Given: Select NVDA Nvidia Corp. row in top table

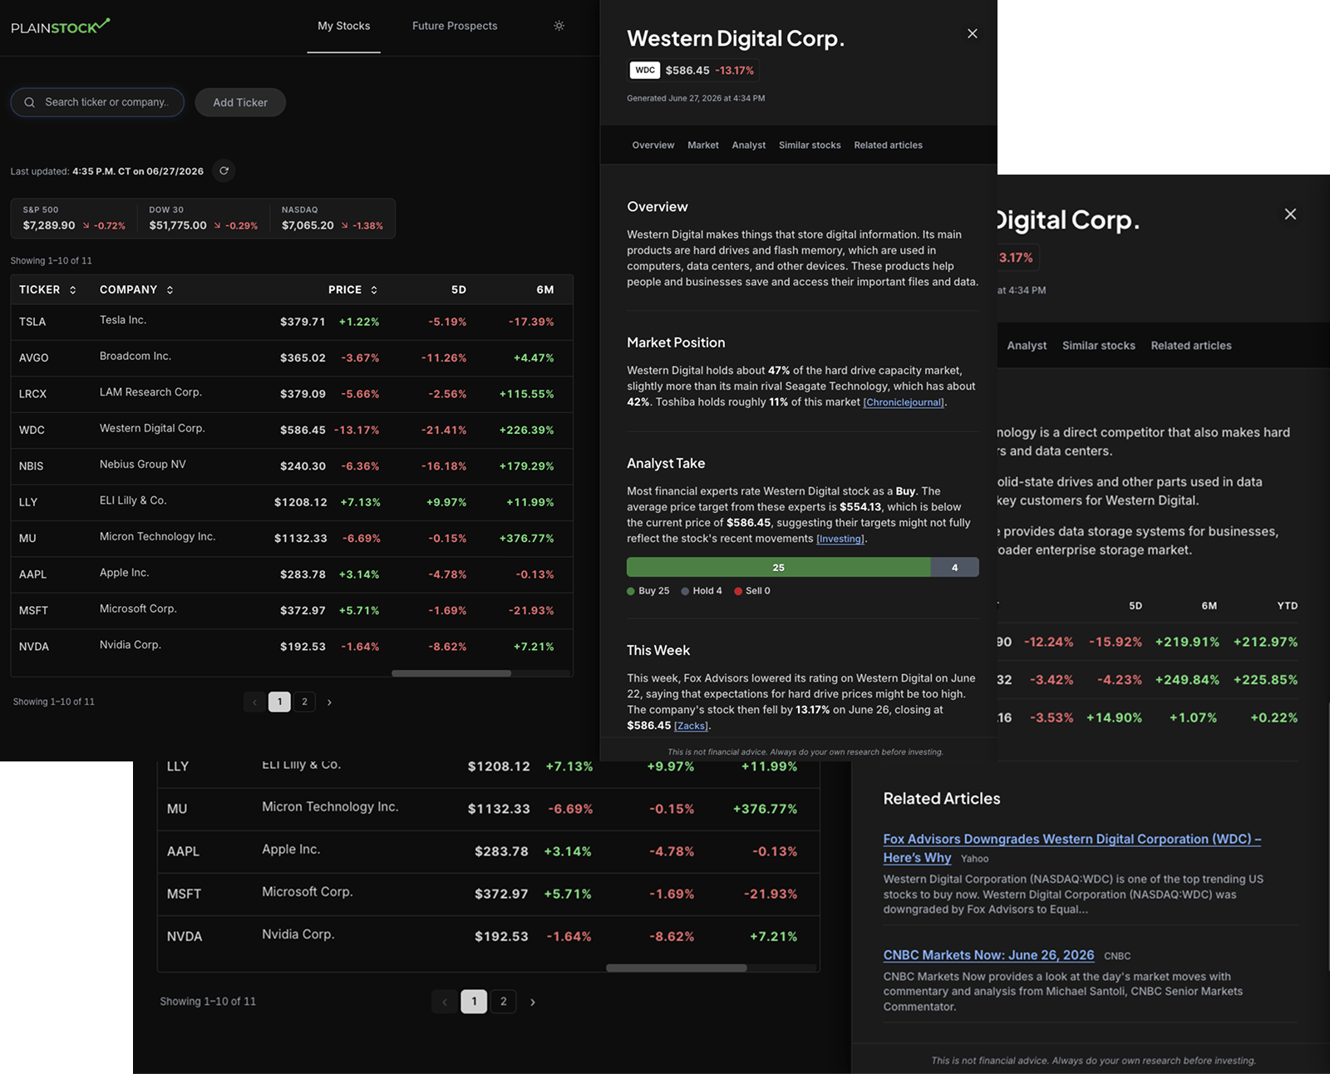Looking at the screenshot, I should 292,647.
